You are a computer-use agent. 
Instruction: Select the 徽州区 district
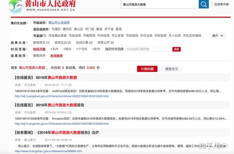[x=67, y=29]
